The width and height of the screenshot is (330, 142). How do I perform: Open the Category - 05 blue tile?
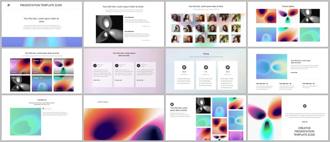click(x=42, y=84)
